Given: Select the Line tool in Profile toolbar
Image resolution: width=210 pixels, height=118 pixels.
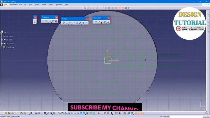Looking at the screenshot, I should click(x=80, y=23).
